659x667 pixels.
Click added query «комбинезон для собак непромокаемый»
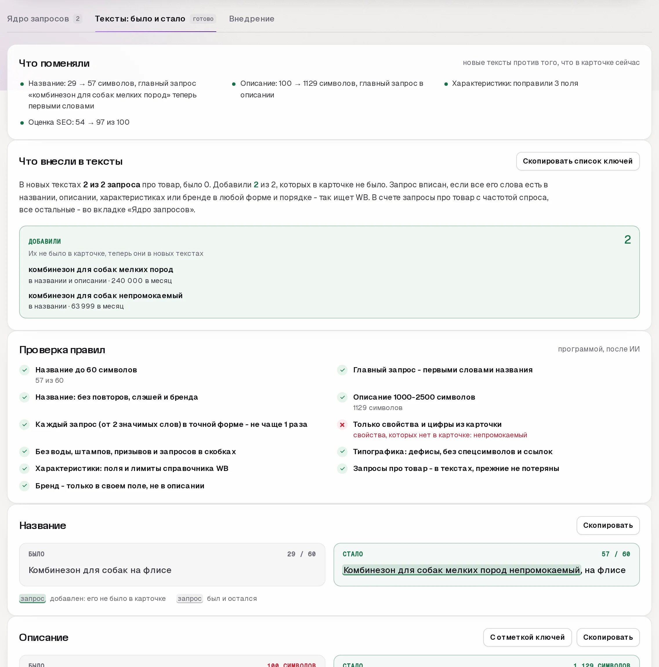point(105,296)
